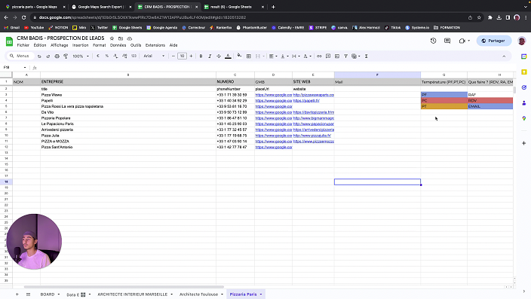
Task: Insert a chart from the toolbar
Action: [x=337, y=56]
